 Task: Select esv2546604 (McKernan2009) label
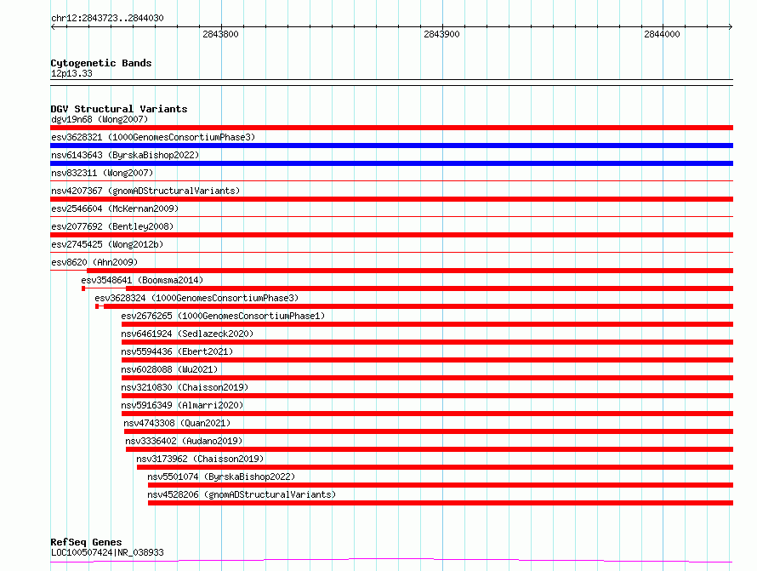(115, 208)
